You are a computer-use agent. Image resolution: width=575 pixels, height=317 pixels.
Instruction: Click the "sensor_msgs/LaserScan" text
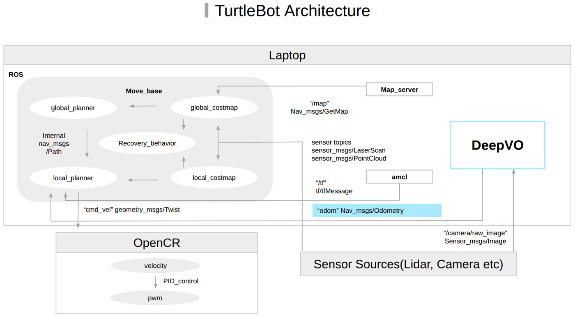[x=349, y=150]
